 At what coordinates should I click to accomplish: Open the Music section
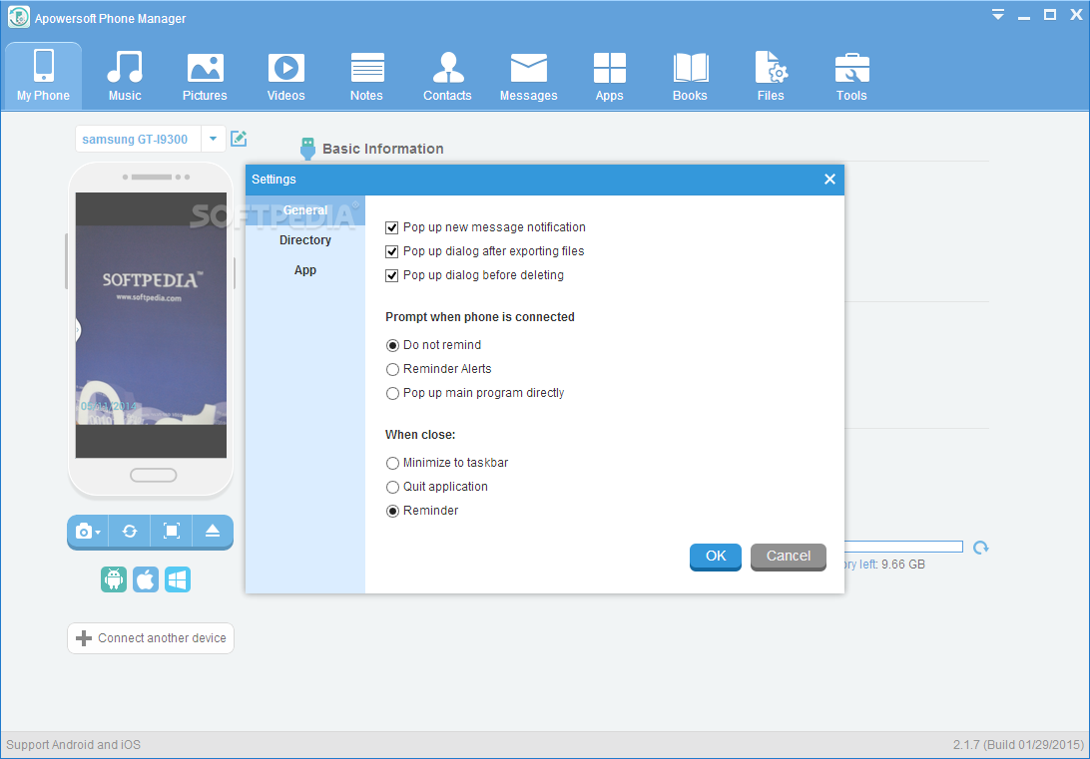[125, 76]
